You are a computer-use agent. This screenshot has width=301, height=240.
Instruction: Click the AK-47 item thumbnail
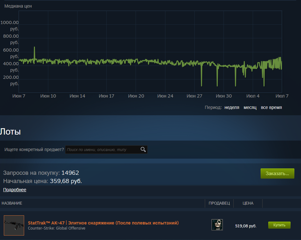[14, 225]
